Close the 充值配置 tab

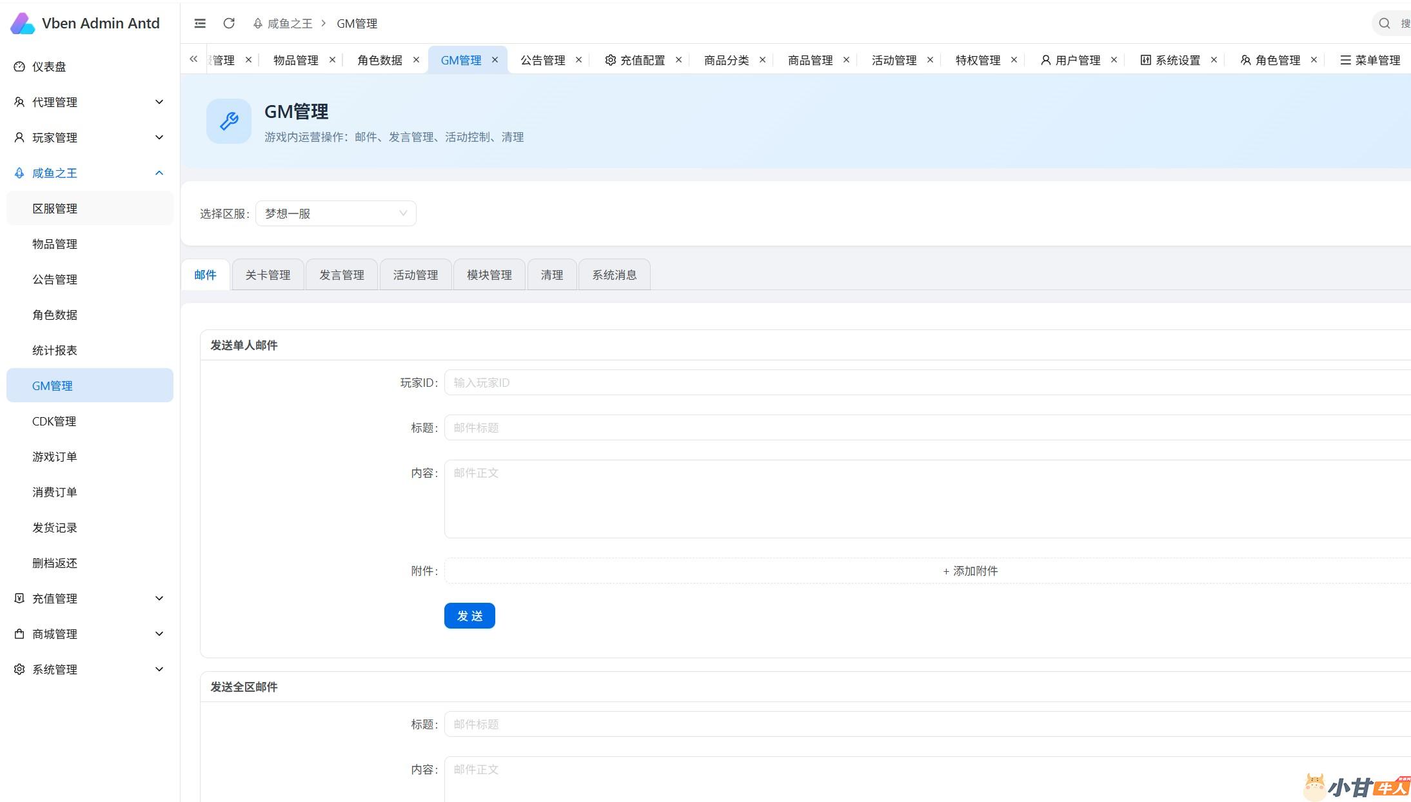(x=678, y=59)
